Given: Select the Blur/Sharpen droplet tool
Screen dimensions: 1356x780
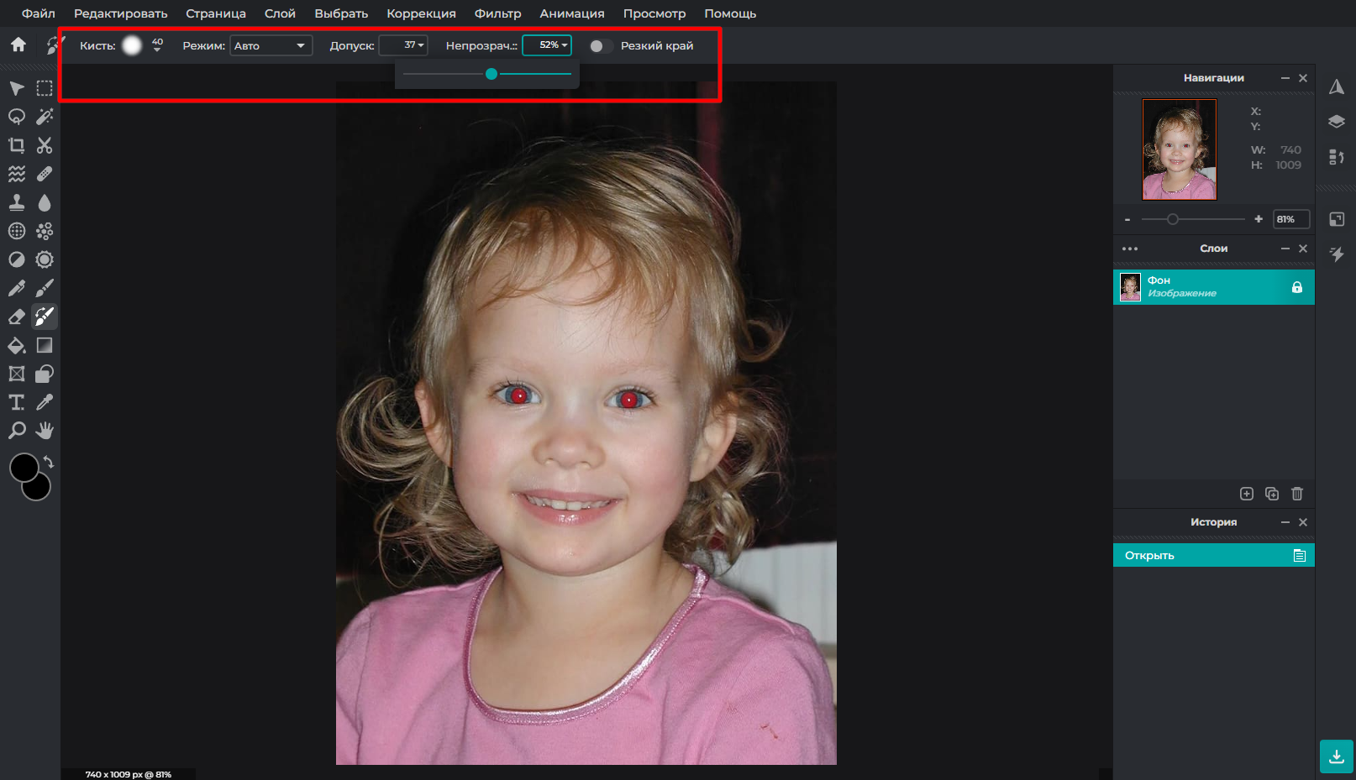Looking at the screenshot, I should (45, 202).
